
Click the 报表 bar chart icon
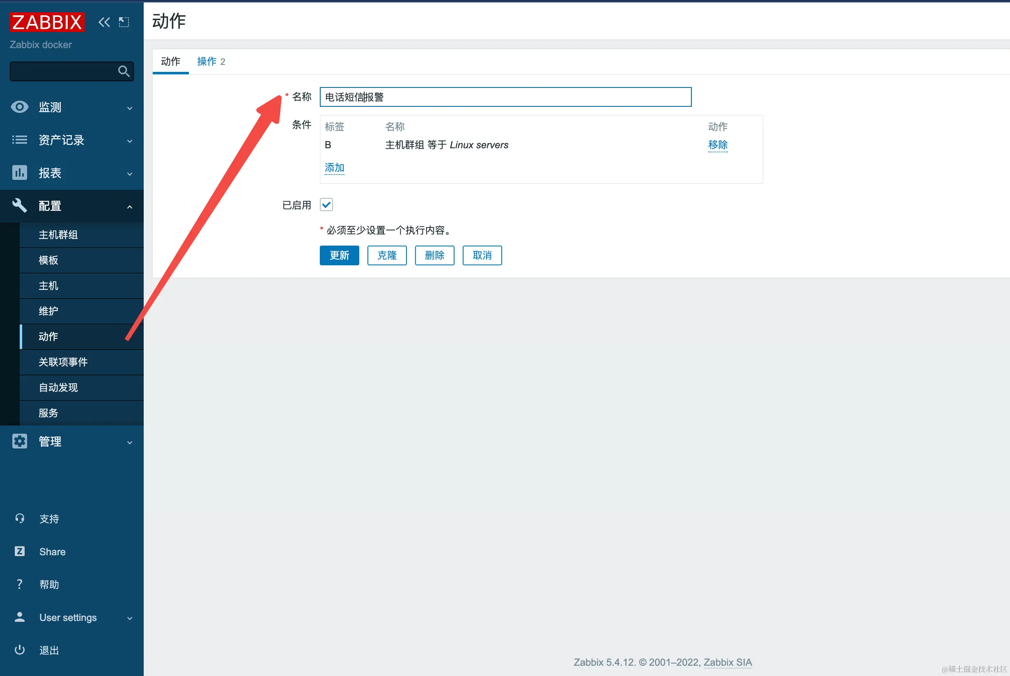tap(19, 173)
